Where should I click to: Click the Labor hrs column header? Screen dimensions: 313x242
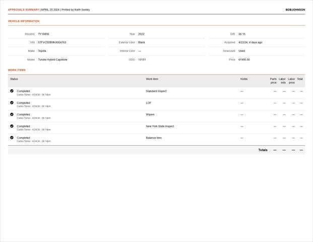click(x=282, y=81)
